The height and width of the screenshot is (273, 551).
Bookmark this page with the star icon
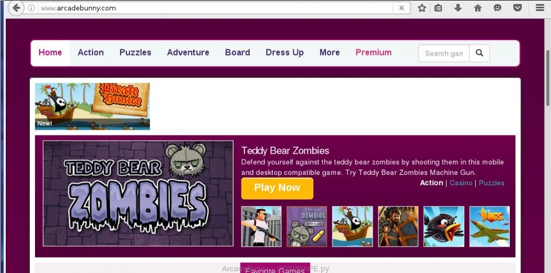pyautogui.click(x=422, y=7)
